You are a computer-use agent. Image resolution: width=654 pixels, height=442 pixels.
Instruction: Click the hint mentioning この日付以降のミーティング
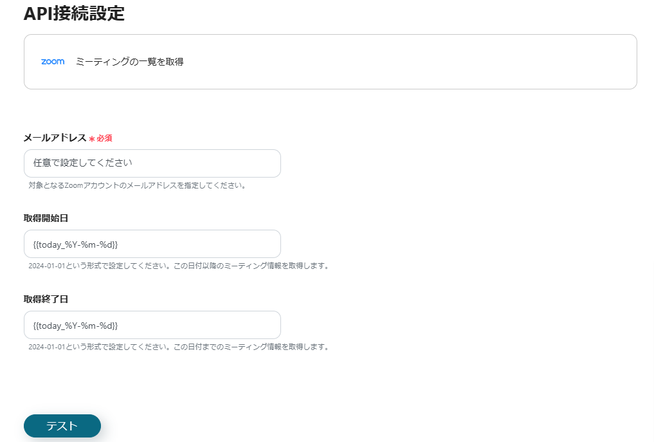179,266
